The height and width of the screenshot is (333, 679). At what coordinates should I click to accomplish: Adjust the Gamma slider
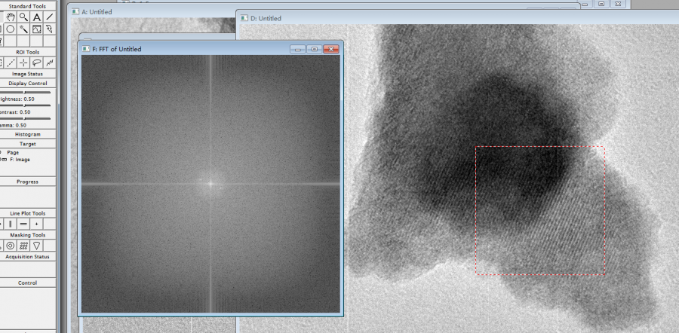(25, 118)
